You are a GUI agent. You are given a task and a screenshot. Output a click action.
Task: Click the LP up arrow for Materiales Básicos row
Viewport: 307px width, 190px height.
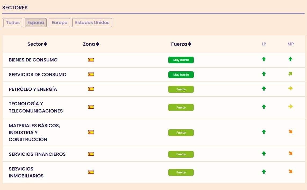pyautogui.click(x=264, y=132)
